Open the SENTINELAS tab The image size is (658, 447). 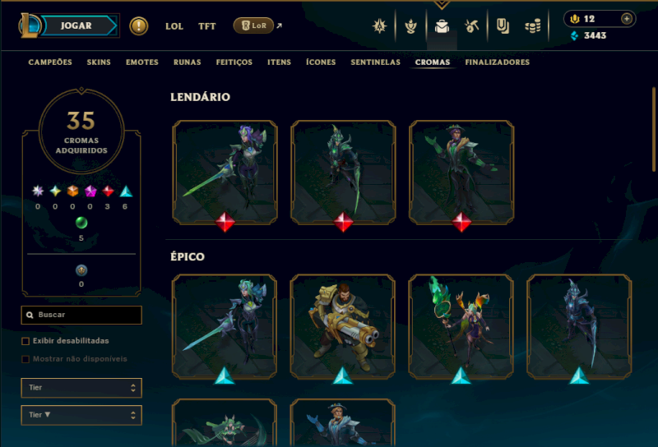click(376, 62)
